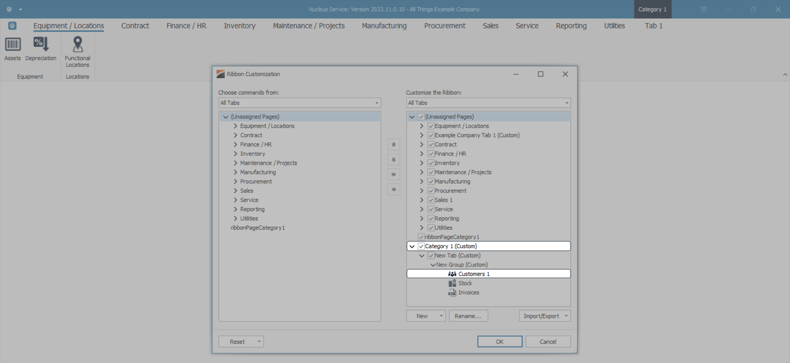Open the quick access dropdown arrow in the title bar
Viewport: 790px width, 363px height.
point(21,9)
